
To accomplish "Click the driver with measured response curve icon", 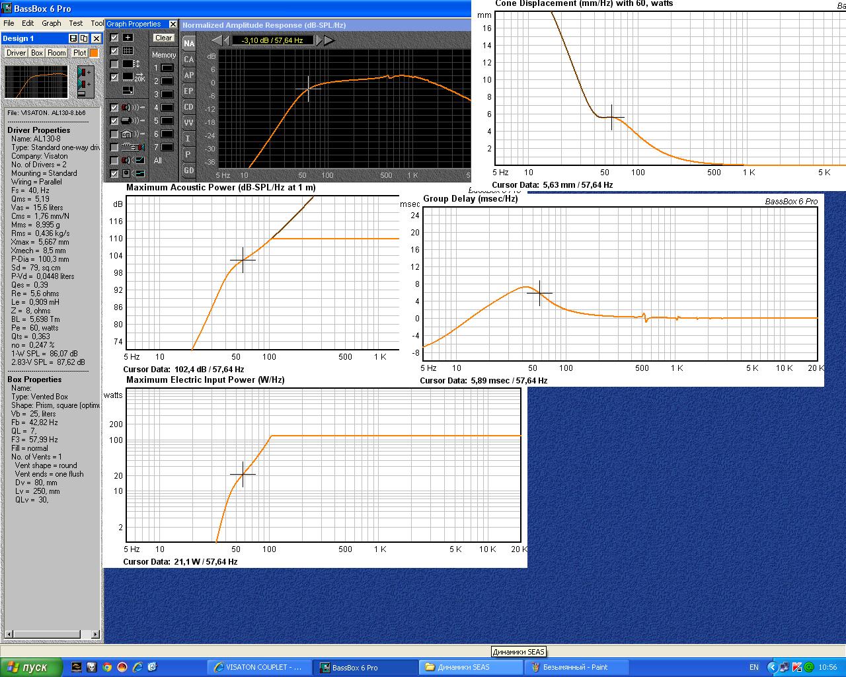I will [x=133, y=160].
